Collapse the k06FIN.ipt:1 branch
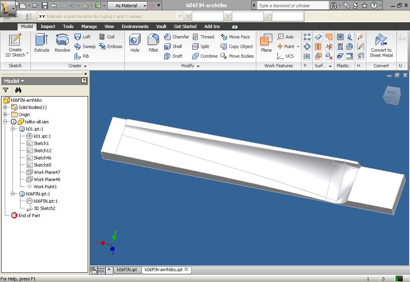410x282 pixels. [12, 194]
